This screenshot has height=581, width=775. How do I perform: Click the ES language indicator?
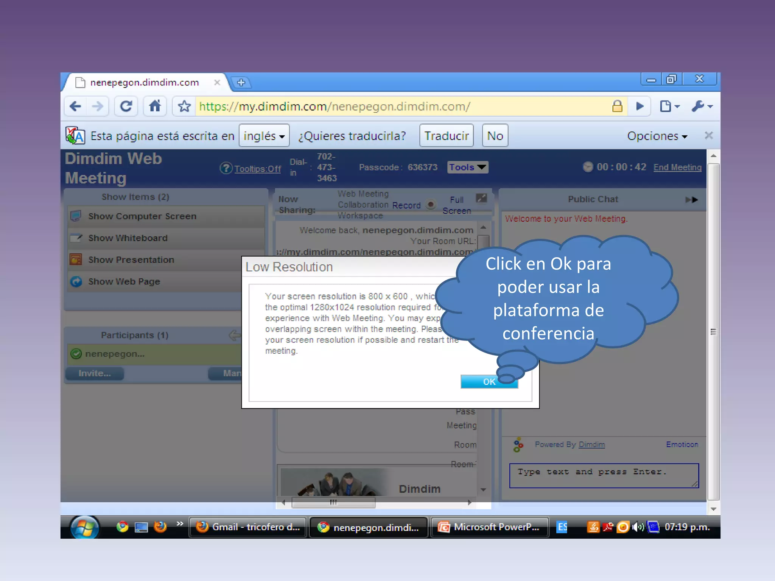[562, 527]
